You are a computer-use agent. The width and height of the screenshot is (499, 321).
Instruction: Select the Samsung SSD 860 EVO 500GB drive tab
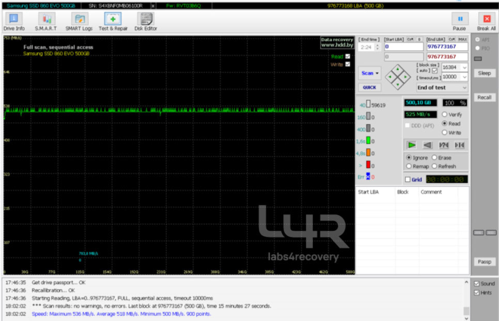(x=41, y=6)
